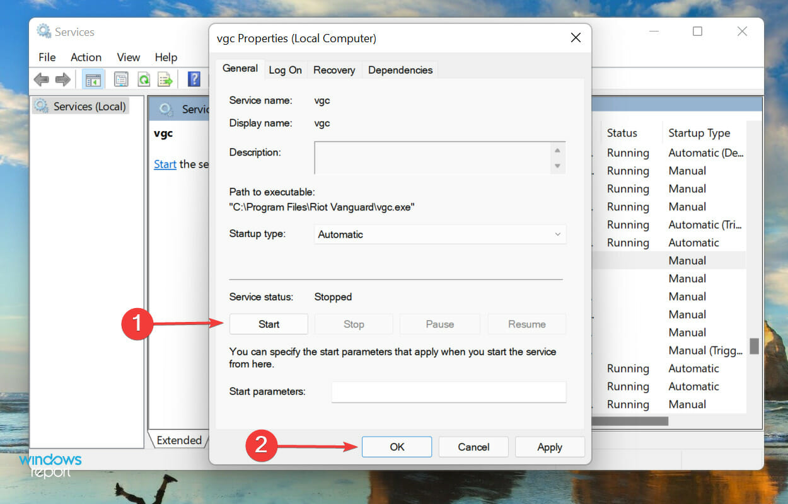This screenshot has width=788, height=504.
Task: Sort by the Startup Type column header
Action: tap(699, 133)
